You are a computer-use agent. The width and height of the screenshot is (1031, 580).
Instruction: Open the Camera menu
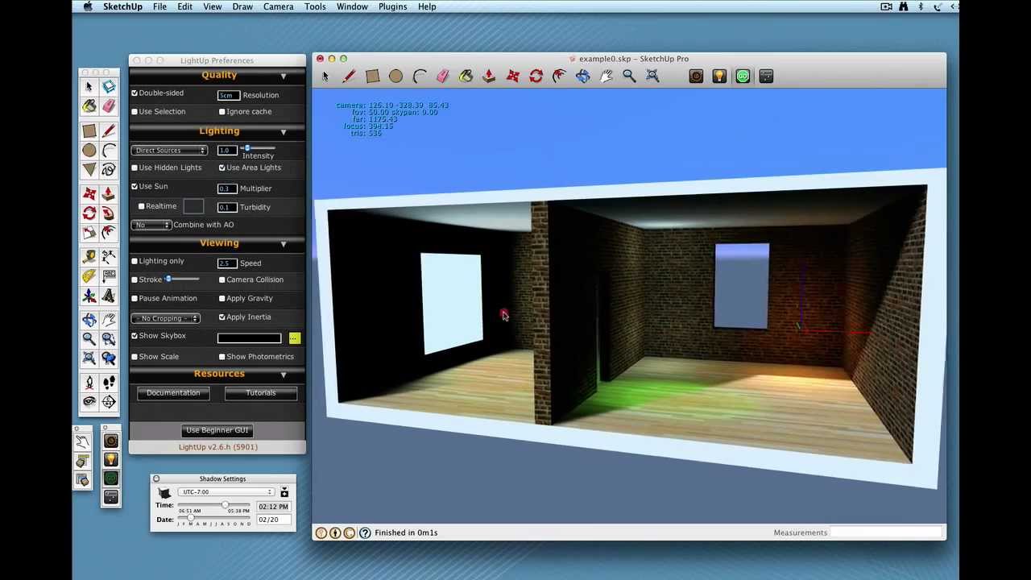[278, 6]
